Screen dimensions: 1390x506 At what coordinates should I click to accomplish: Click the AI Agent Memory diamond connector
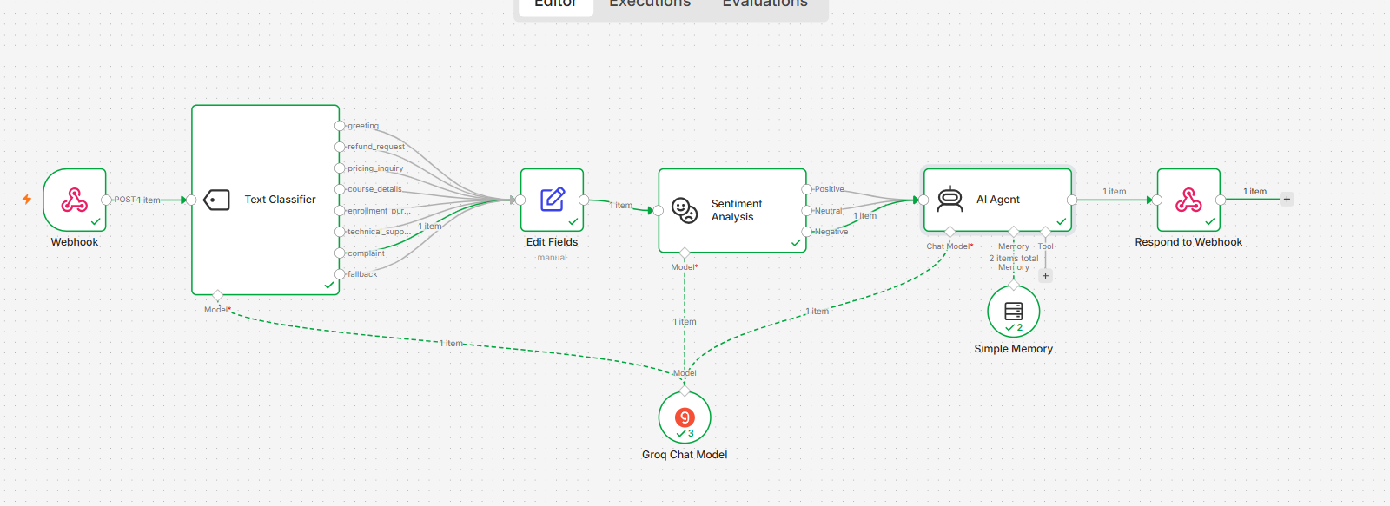coord(1014,232)
